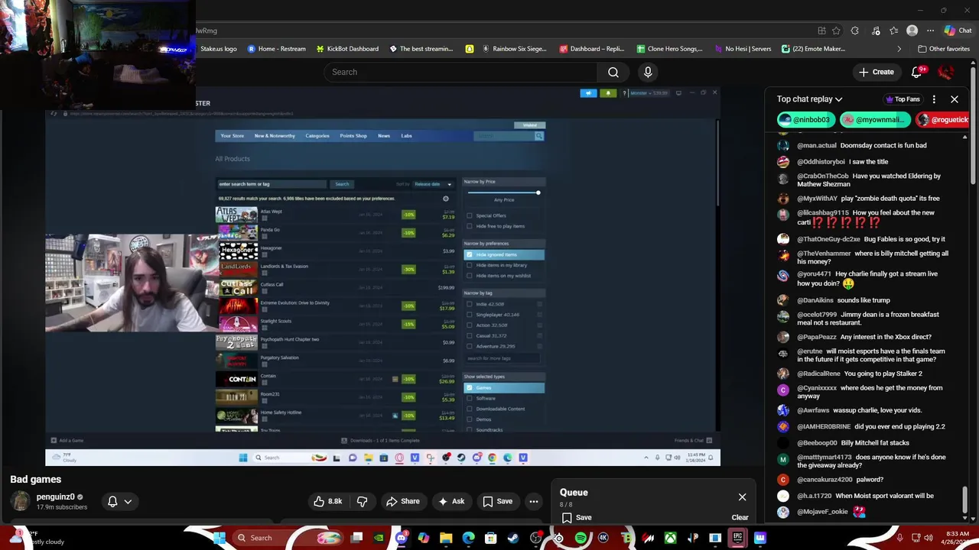Screen dimensions: 979x550
Task: Click the Ask button
Action: 451,501
